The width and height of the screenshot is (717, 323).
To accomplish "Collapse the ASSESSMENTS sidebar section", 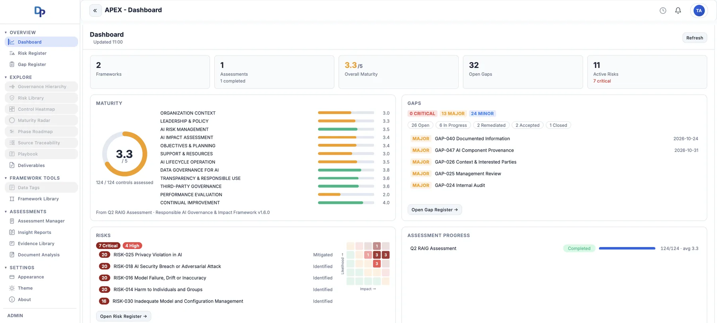I will 25,212.
